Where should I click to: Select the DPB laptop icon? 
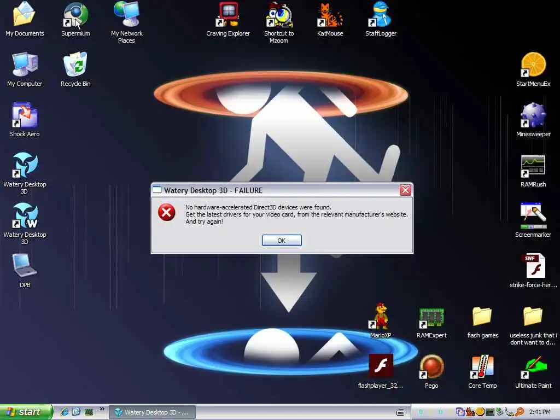[25, 271]
